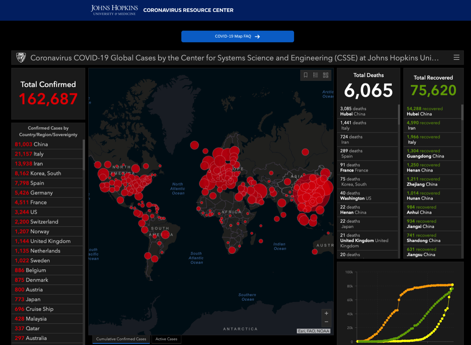Switch to the Active Cases tab
This screenshot has height=345, width=471.
pyautogui.click(x=166, y=339)
